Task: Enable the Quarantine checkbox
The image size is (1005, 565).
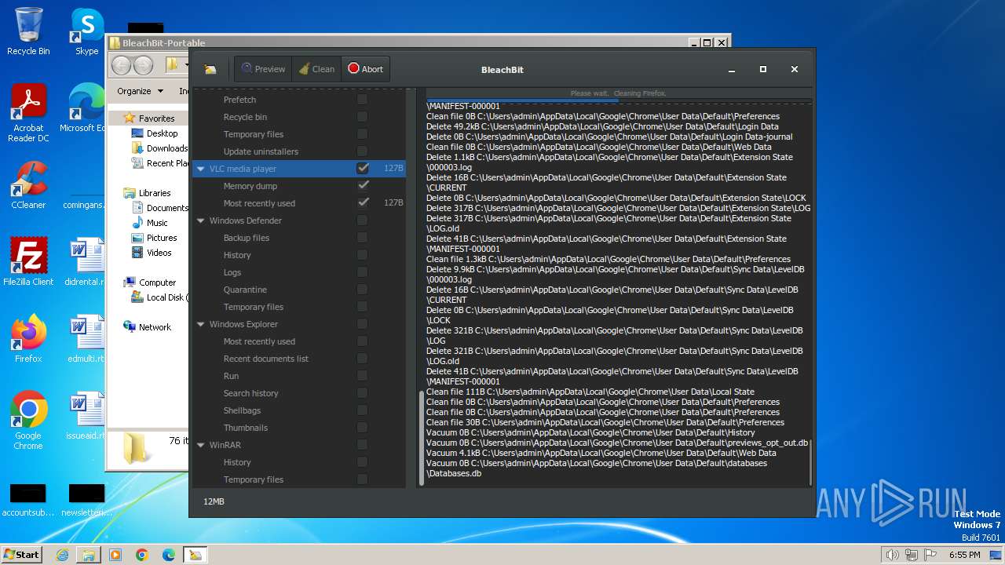Action: (362, 290)
